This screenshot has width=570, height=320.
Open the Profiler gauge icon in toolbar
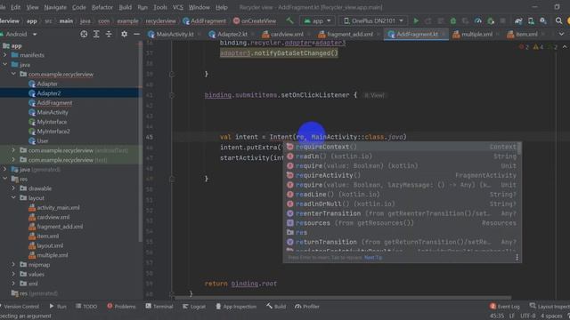point(477,21)
